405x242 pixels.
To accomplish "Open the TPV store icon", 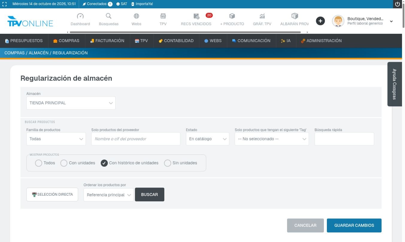I will [163, 16].
